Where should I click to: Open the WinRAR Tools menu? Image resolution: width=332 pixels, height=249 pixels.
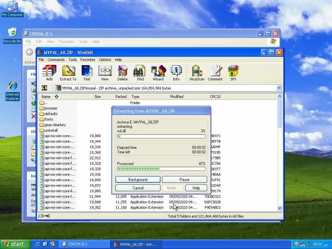pyautogui.click(x=72, y=60)
